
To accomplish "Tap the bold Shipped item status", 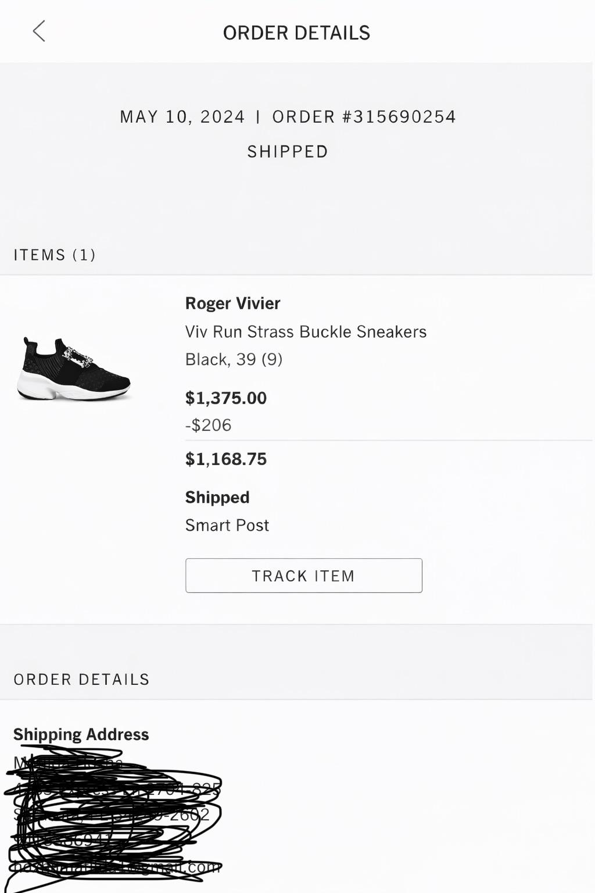I will (x=217, y=498).
